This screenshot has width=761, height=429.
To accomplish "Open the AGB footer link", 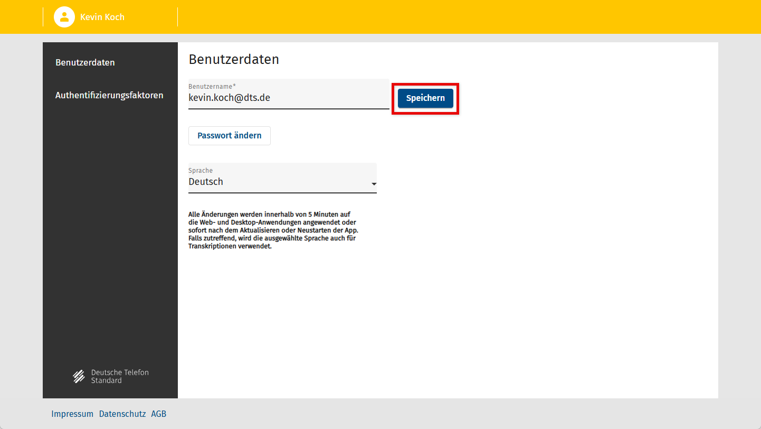I will (158, 414).
